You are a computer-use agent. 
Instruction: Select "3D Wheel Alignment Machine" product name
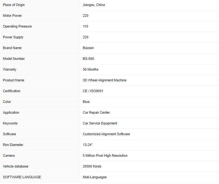point(104,80)
